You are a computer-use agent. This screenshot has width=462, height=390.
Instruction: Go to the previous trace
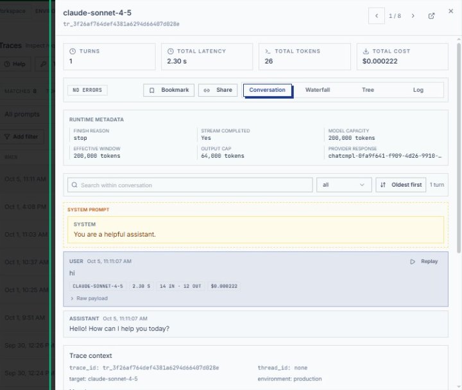tap(376, 16)
